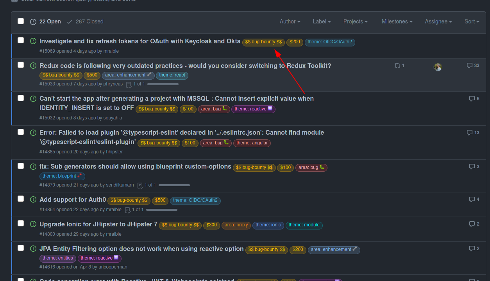This screenshot has height=281, width=490.
Task: Click tasklist icon on issue #14864
Action: point(128,210)
